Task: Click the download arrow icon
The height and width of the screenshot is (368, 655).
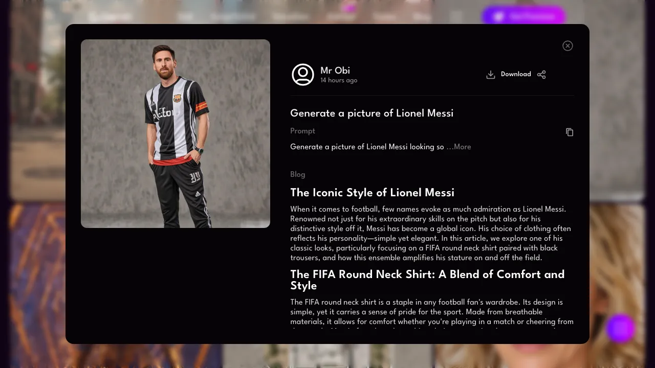Action: pos(490,75)
